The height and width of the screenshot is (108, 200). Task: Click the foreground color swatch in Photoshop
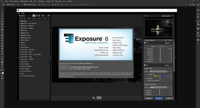click(x=1, y=72)
